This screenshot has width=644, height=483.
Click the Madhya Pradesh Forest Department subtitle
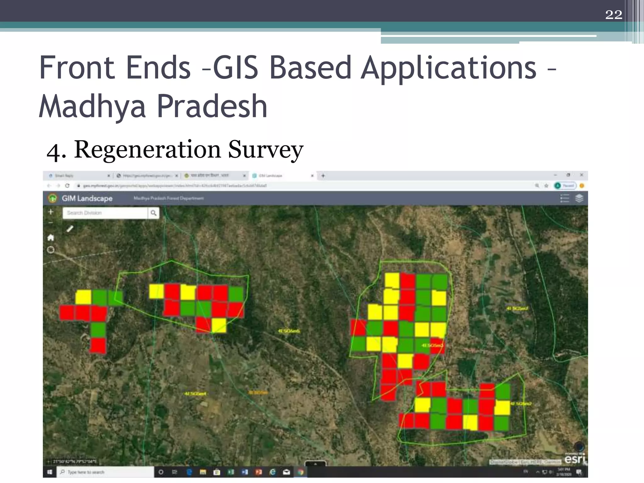coord(169,198)
